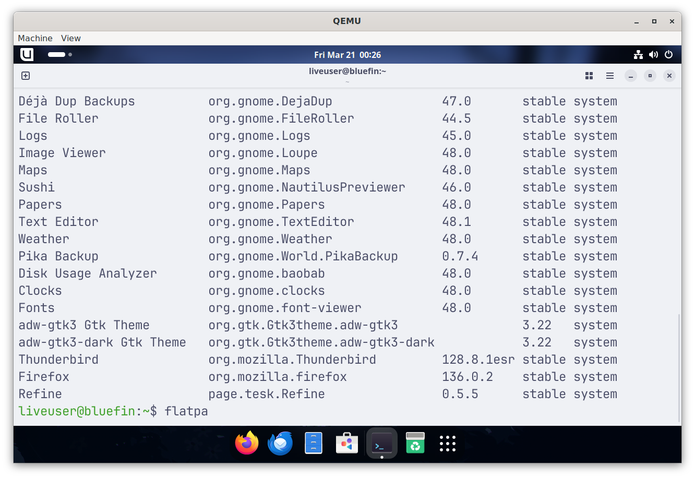Close the terminal window
This screenshot has height=478, width=695.
pos(669,76)
